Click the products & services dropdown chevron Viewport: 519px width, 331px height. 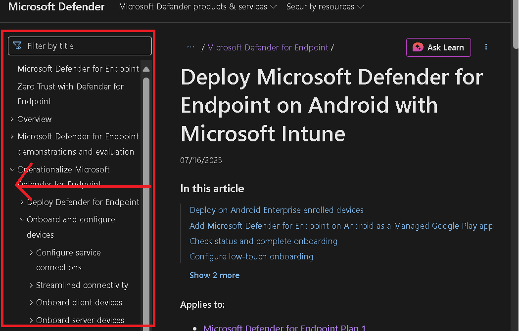point(274,7)
